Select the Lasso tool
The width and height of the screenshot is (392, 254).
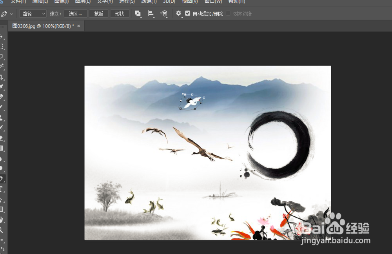tap(1, 56)
